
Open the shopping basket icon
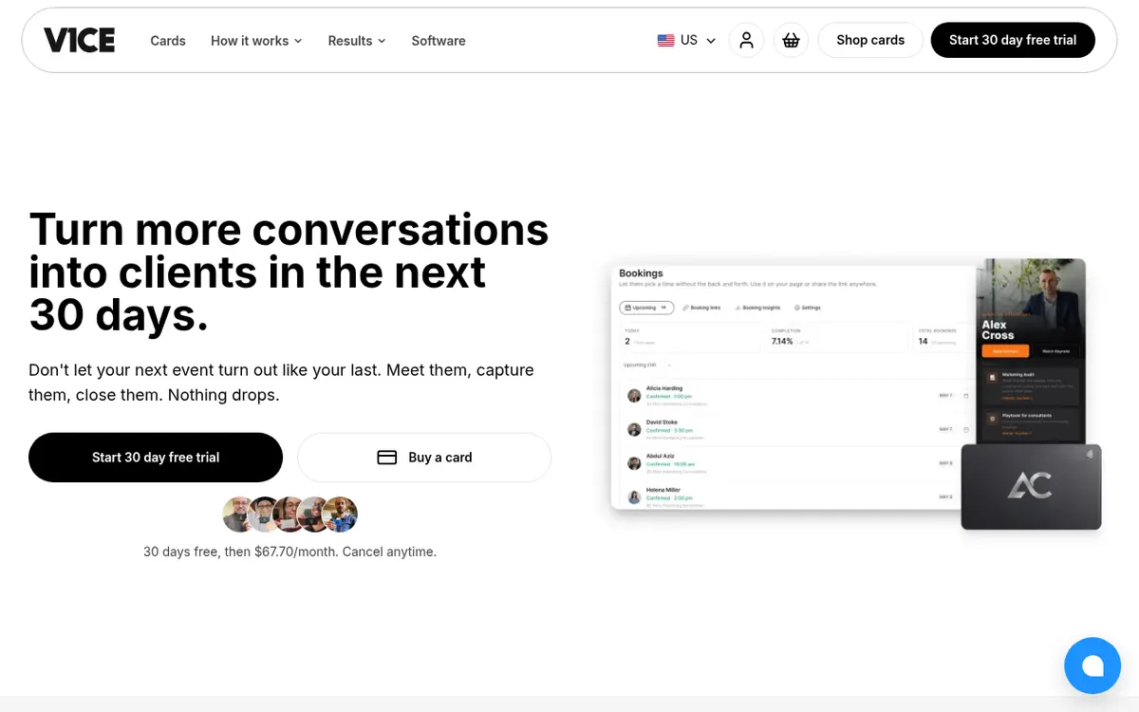pos(791,40)
